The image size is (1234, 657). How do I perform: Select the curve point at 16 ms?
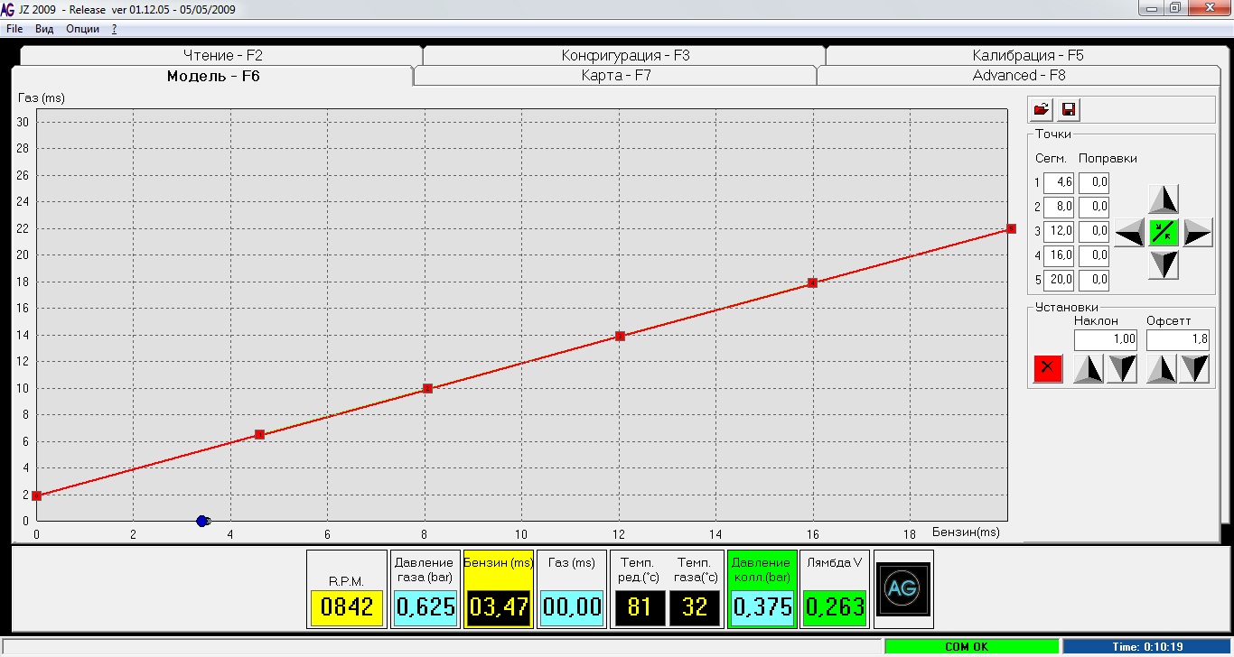point(812,282)
